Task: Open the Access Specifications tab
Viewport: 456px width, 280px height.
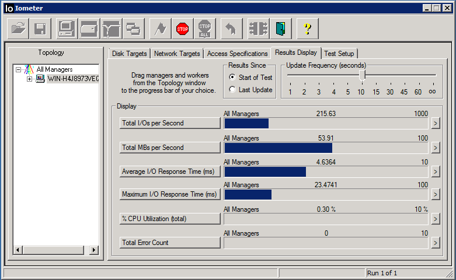Action: 237,54
